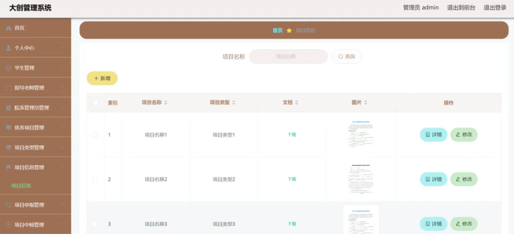Expand the 项目中检管理 menu chevron
This screenshot has width=514, height=234.
pos(63,225)
